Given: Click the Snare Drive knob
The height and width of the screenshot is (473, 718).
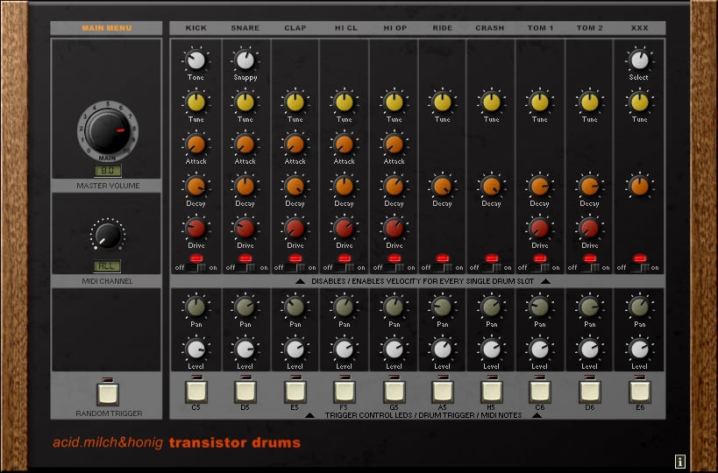Looking at the screenshot, I should [245, 229].
